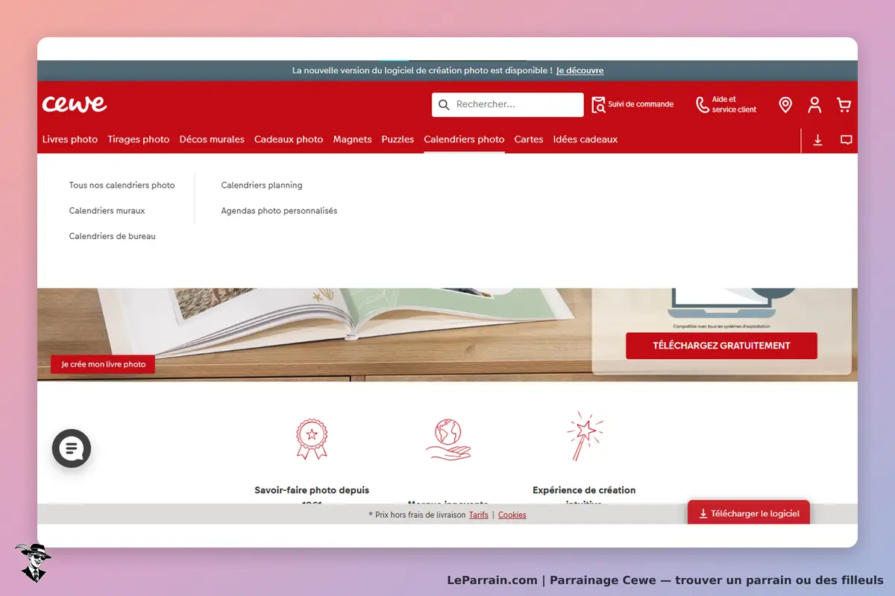The width and height of the screenshot is (895, 596).
Task: Open the Suivi de commande icon
Action: click(598, 104)
